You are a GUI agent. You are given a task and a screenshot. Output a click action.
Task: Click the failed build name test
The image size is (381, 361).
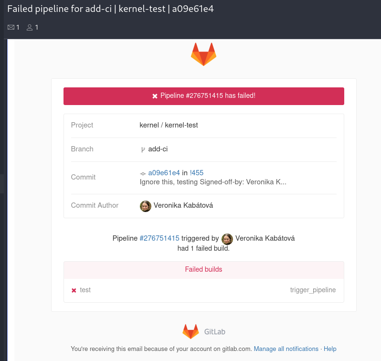click(x=85, y=290)
